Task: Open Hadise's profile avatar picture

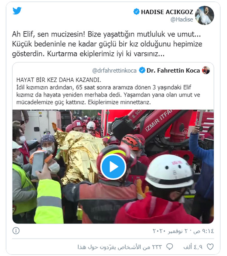Action: click(x=204, y=15)
